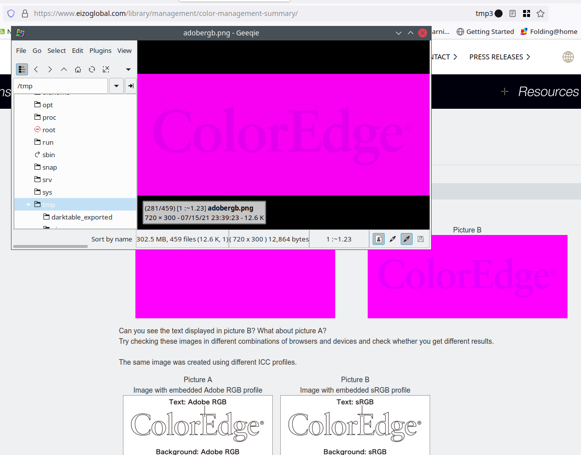The width and height of the screenshot is (581, 455).
Task: Click the adobergb.png info overlay
Action: point(204,213)
